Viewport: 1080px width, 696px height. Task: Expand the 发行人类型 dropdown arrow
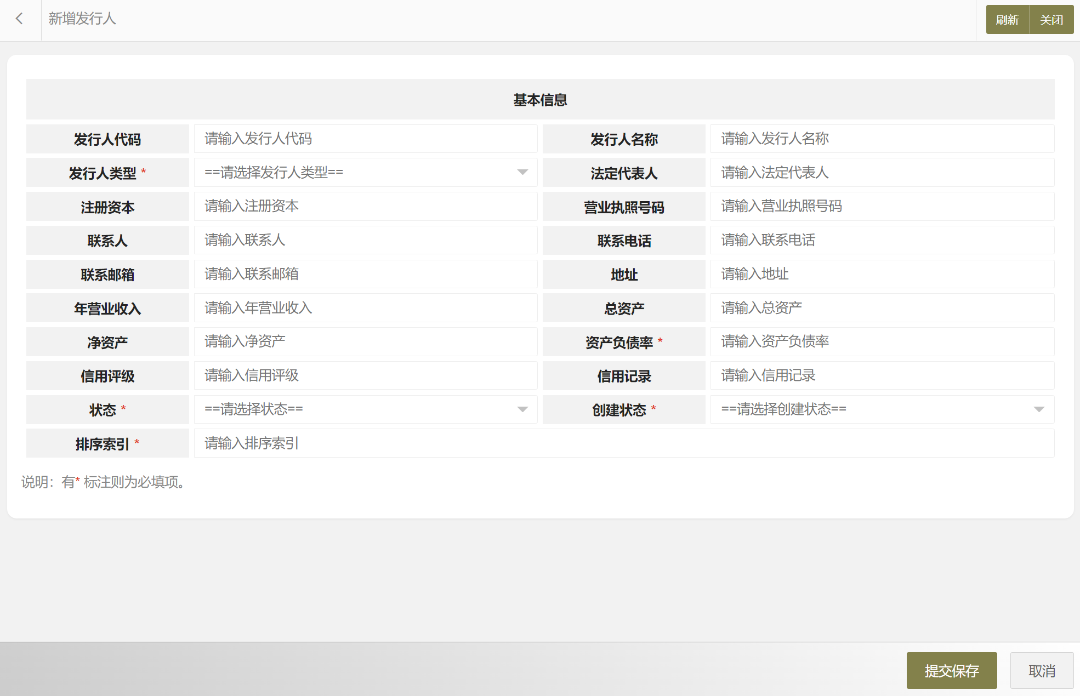pyautogui.click(x=522, y=173)
